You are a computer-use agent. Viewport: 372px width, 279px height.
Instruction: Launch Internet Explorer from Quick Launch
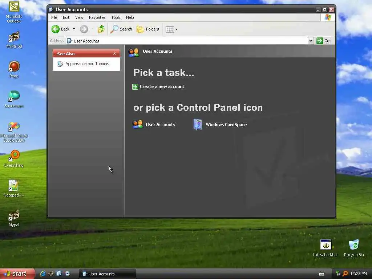(x=43, y=274)
